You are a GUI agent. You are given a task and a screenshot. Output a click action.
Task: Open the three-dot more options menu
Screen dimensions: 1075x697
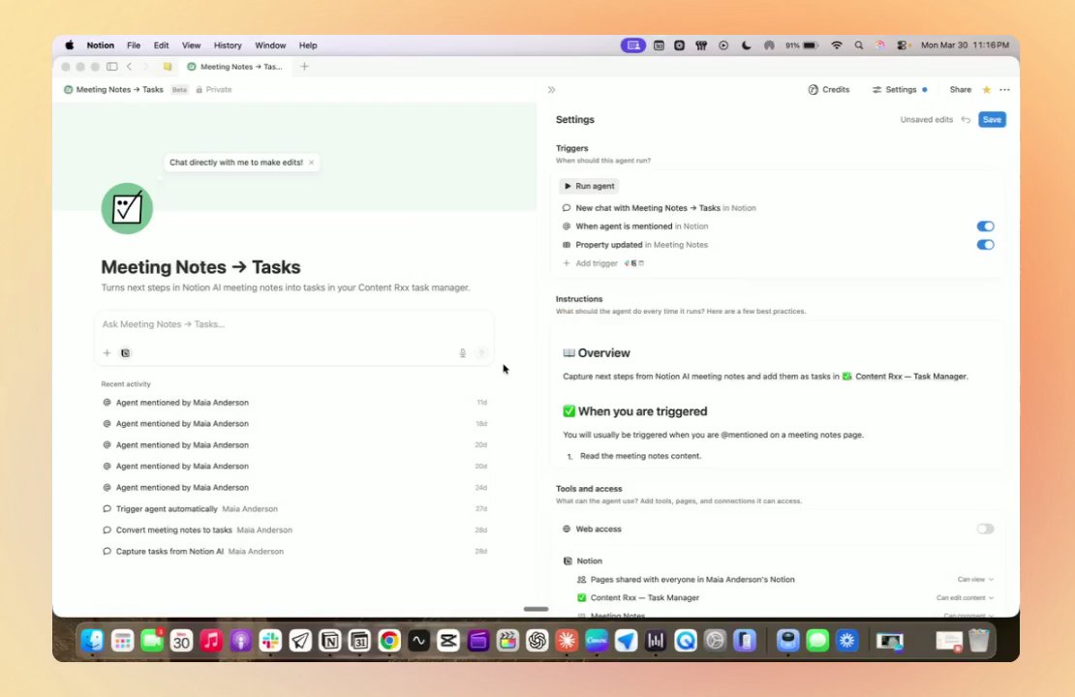tap(1004, 90)
